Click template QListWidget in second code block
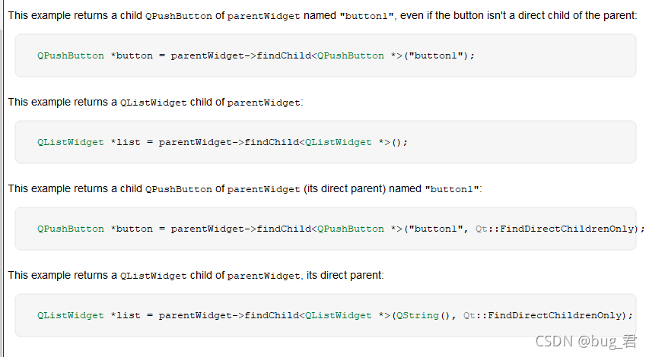 pos(338,143)
